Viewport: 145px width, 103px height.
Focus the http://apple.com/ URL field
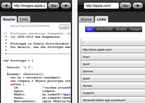101,6
